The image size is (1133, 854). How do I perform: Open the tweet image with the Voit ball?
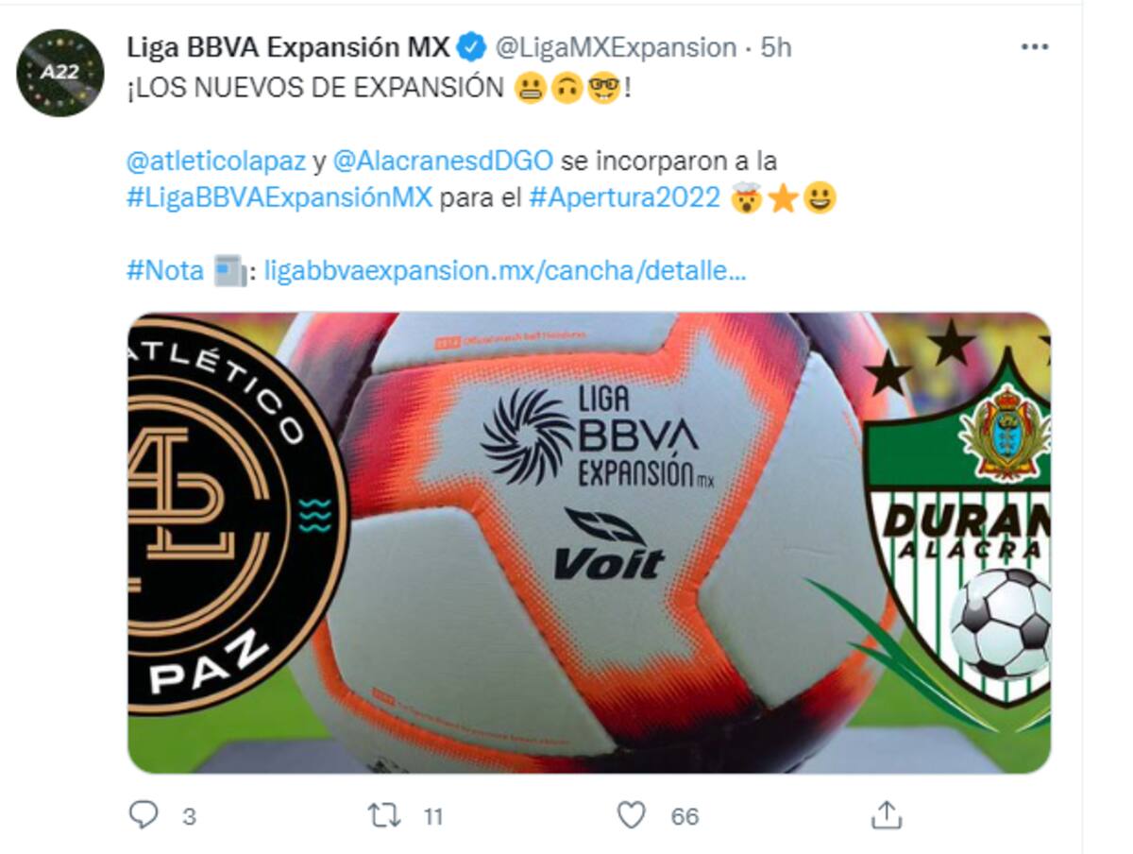589,543
